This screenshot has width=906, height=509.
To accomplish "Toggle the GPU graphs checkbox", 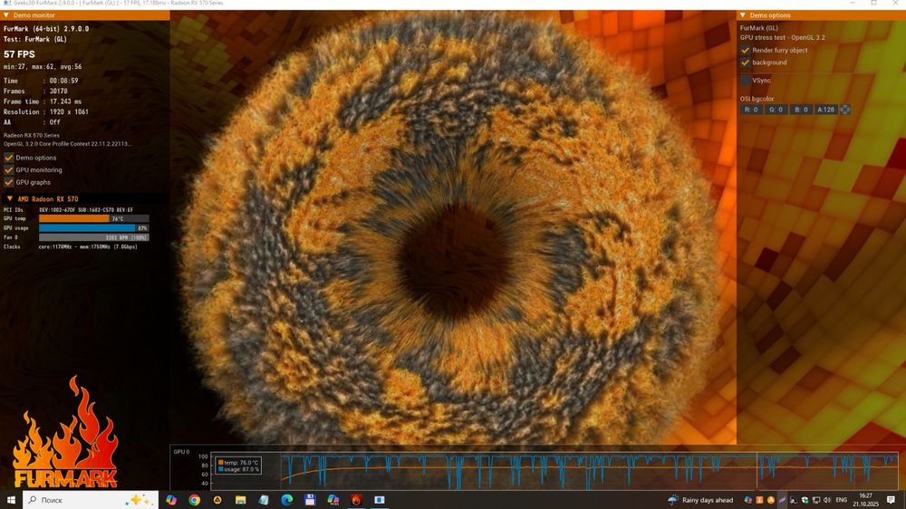I will pyautogui.click(x=9, y=182).
